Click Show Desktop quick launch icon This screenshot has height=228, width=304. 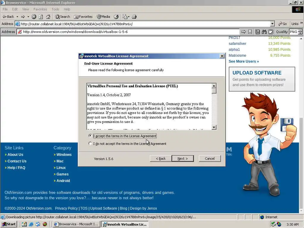pos(24,224)
